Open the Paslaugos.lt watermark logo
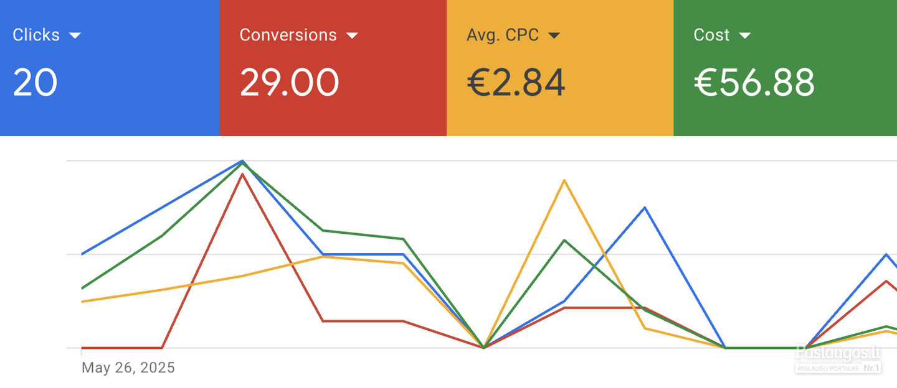This screenshot has width=897, height=388. 838,353
